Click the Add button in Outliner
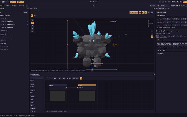This screenshot has width=187, height=117. [x=26, y=12]
